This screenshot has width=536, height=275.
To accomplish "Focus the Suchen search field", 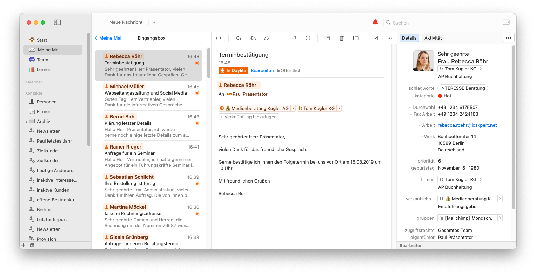I will (x=440, y=22).
